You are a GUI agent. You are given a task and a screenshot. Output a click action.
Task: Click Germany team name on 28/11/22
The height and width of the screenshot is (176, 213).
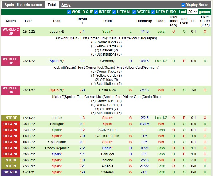(107, 61)
